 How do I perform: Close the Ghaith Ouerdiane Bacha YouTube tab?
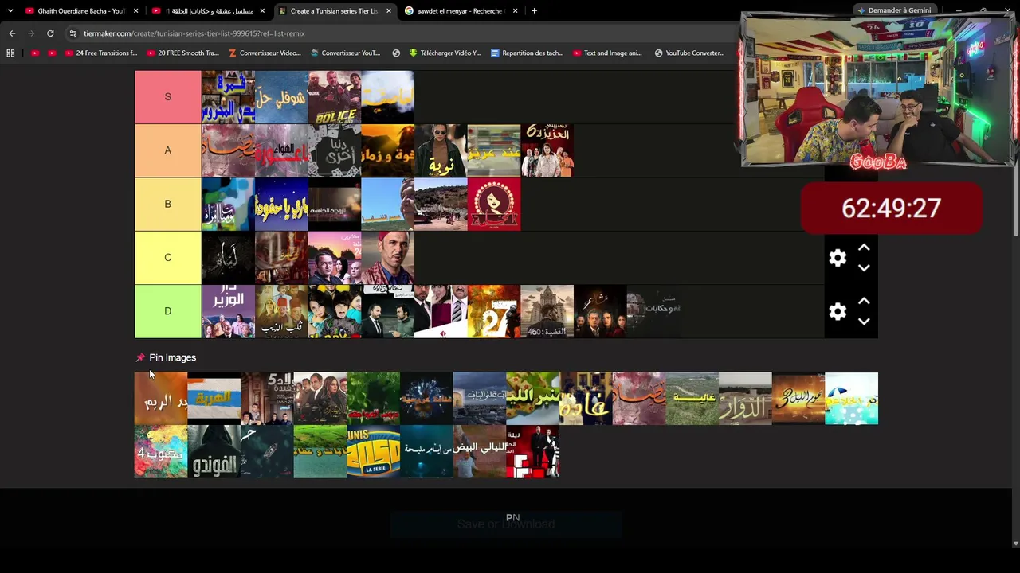tap(136, 11)
